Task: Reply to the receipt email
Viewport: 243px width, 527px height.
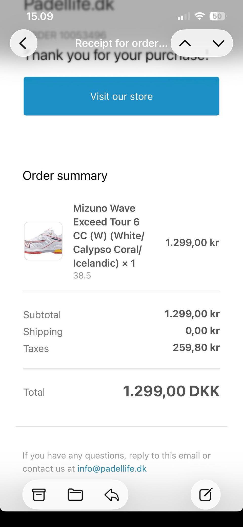Action: point(112,495)
